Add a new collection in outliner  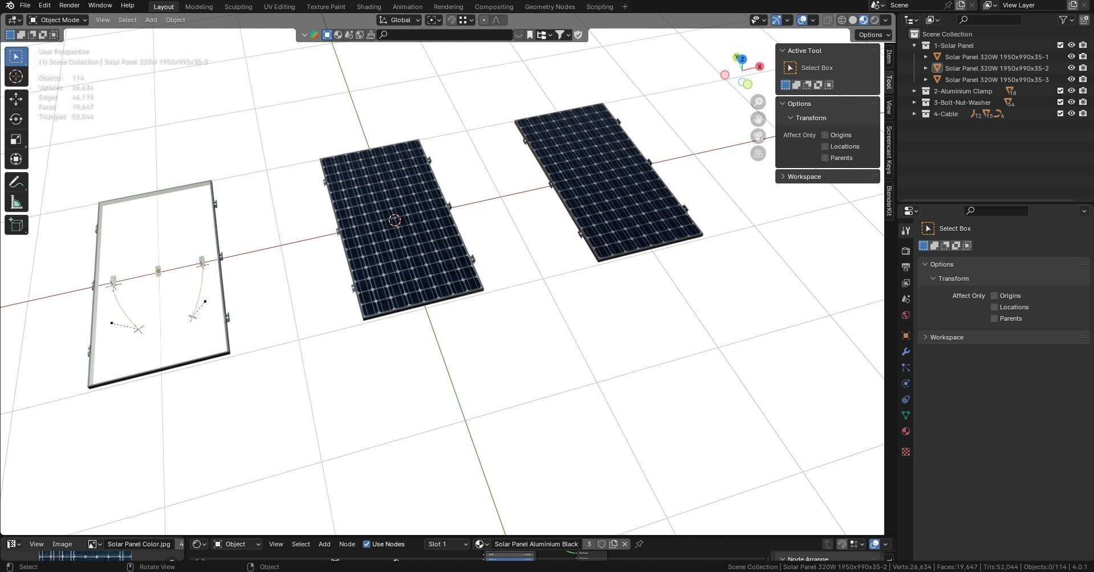click(1084, 20)
